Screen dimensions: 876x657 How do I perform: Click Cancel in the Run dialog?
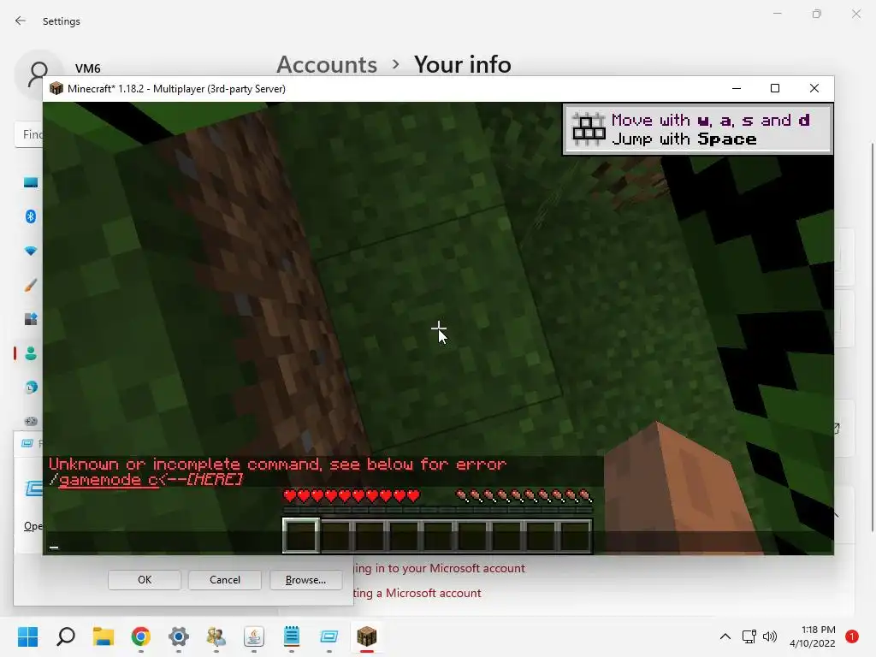[225, 580]
